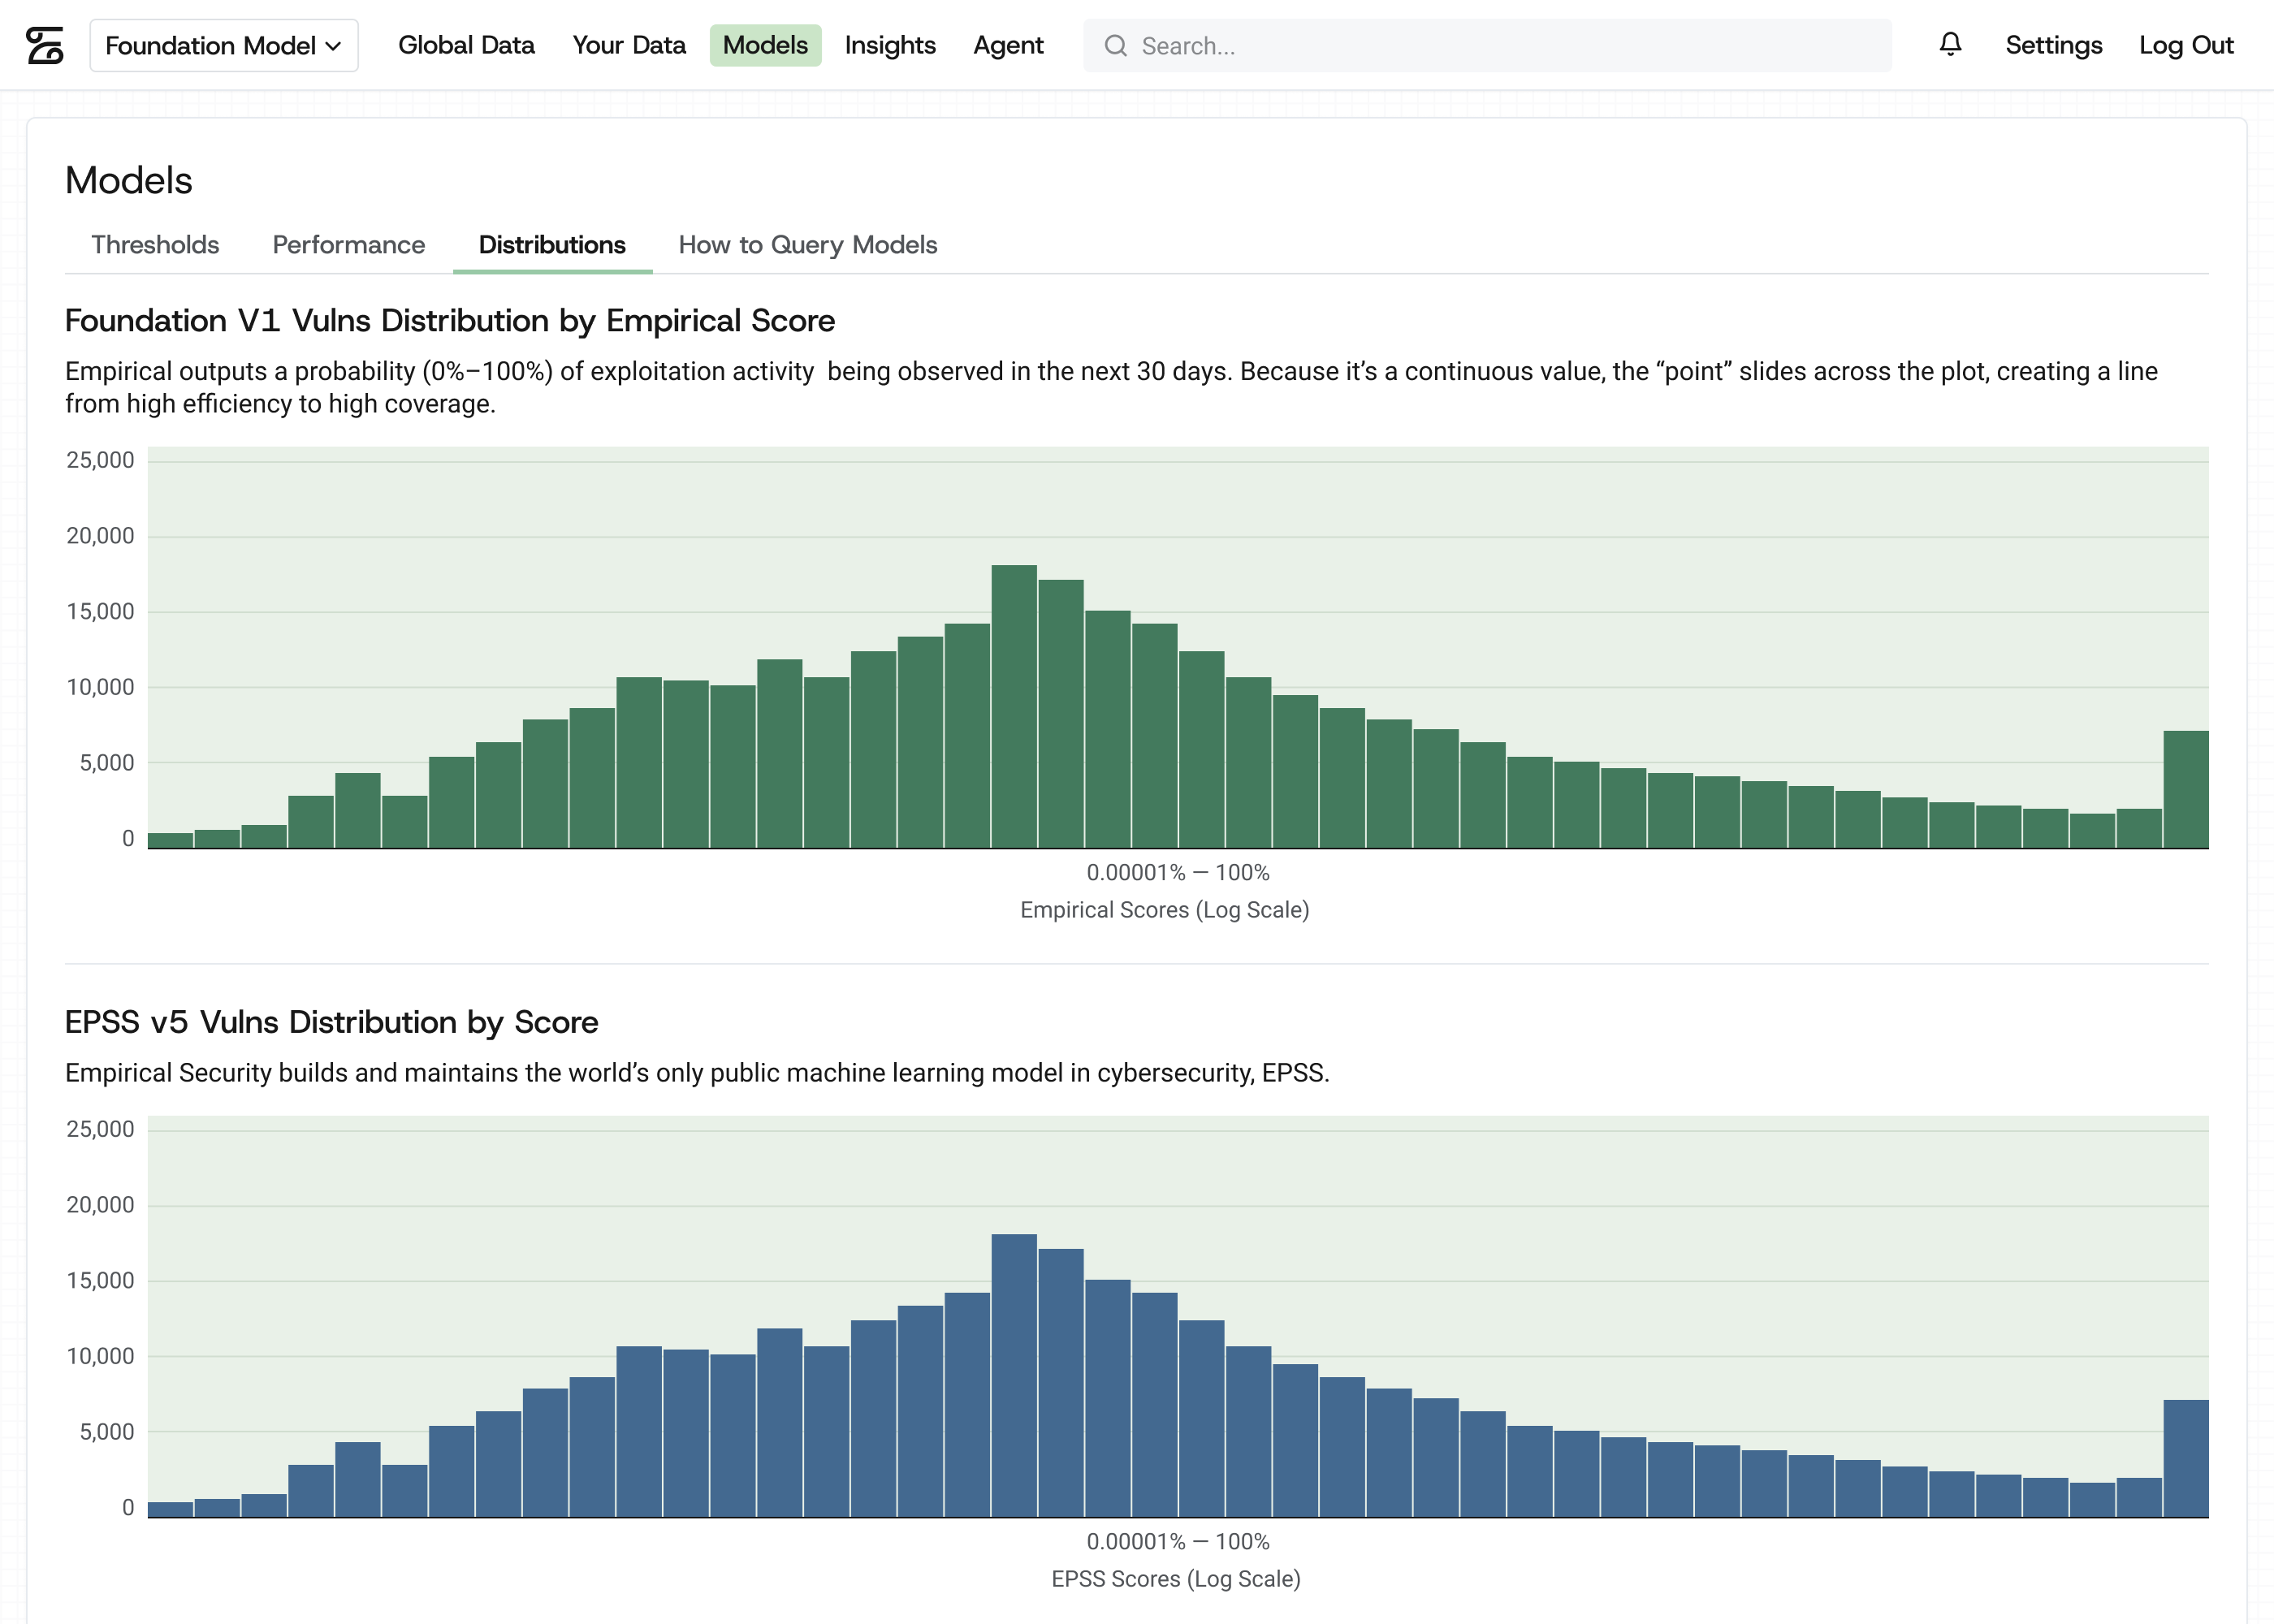The width and height of the screenshot is (2274, 1624).
Task: Click the rightmost green Empirical histogram bar
Action: (x=2186, y=789)
